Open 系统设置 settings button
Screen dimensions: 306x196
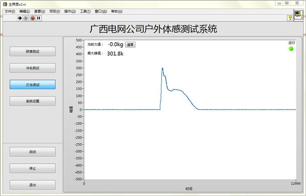click(33, 101)
